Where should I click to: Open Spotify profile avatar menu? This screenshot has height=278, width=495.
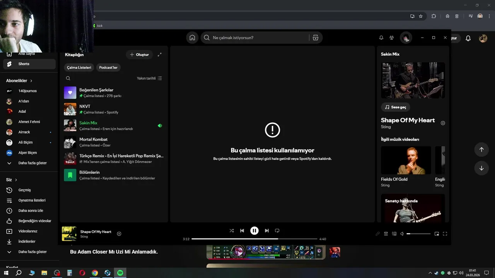pyautogui.click(x=406, y=37)
